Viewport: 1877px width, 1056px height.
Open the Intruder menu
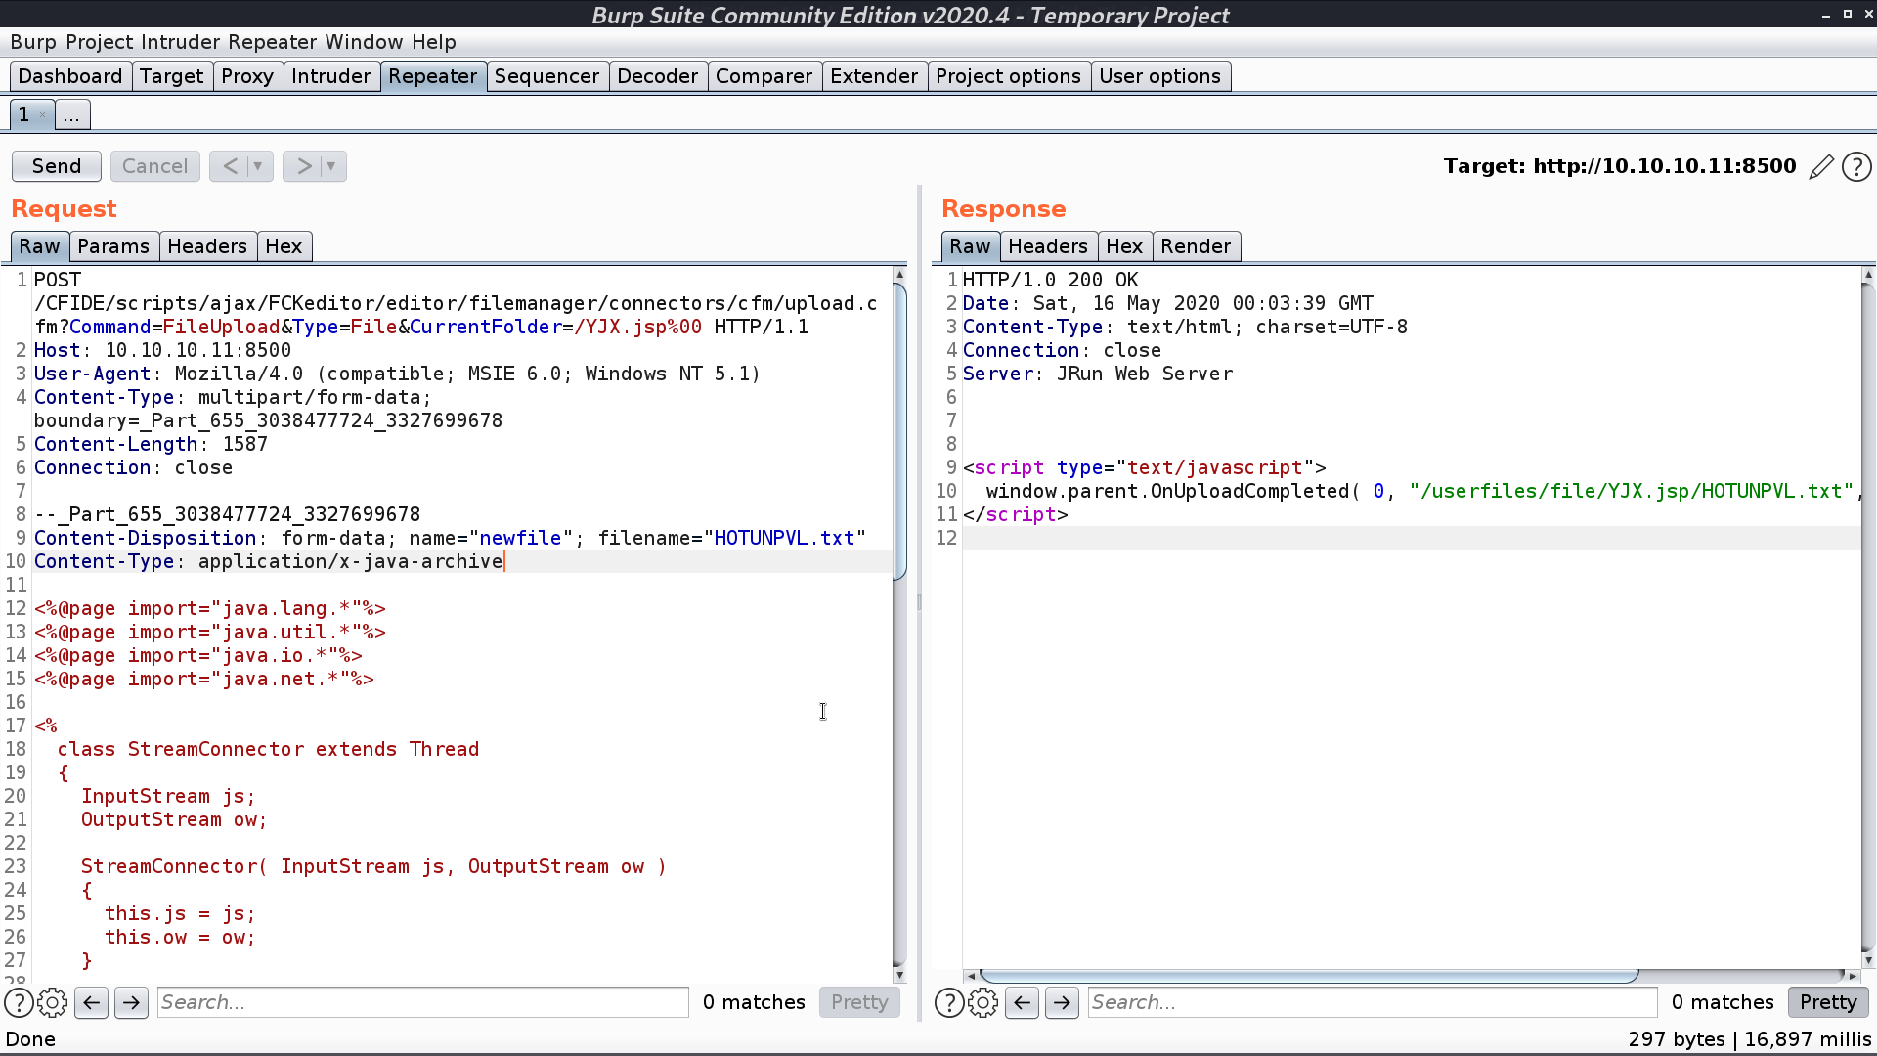coord(181,42)
